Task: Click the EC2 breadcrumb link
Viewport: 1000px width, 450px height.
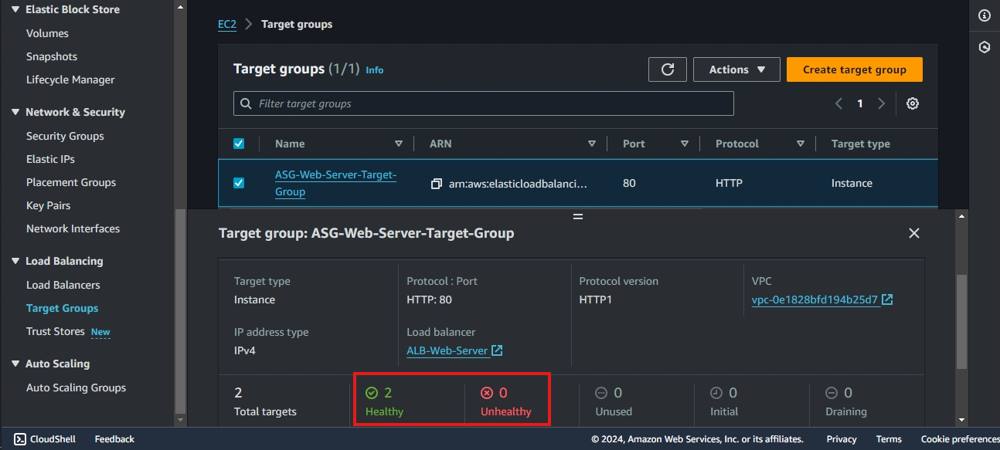Action: (227, 24)
